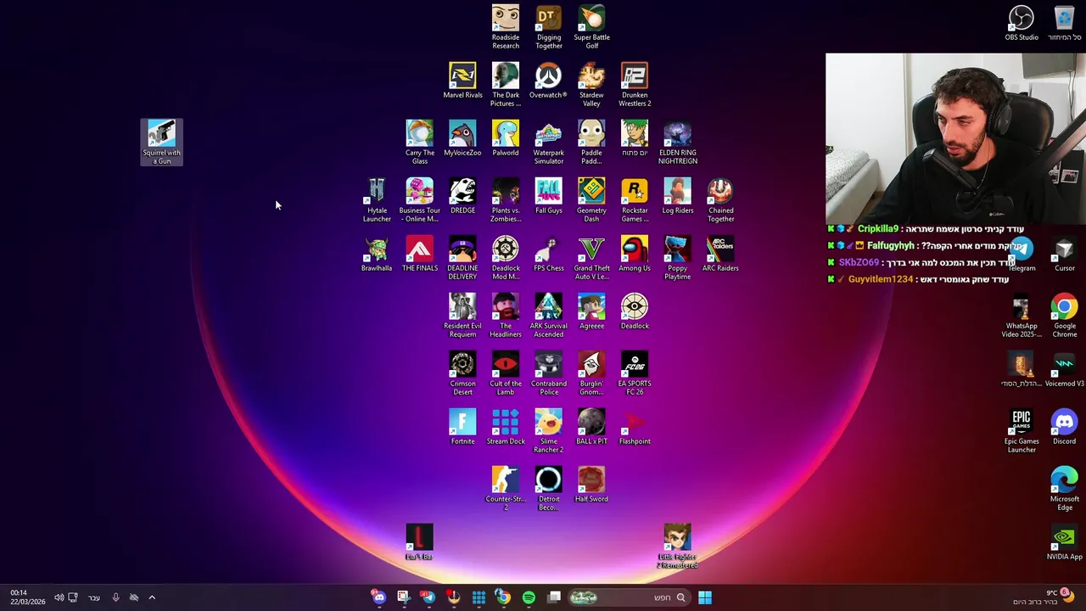This screenshot has width=1086, height=611.
Task: Click Cult of the Lamb shortcut
Action: [x=506, y=373]
